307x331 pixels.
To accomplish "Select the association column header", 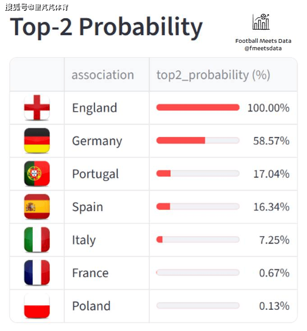I will point(103,75).
